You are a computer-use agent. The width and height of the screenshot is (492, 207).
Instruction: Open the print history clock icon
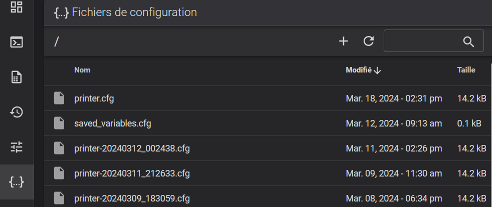coord(17,112)
